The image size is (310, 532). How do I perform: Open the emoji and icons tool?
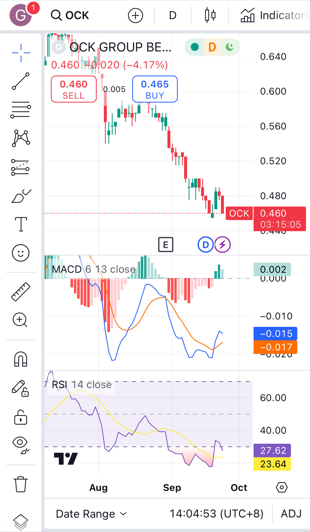pos(21,253)
